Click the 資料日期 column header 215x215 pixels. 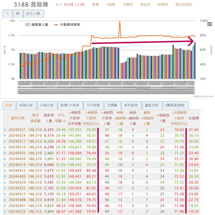tap(18, 118)
